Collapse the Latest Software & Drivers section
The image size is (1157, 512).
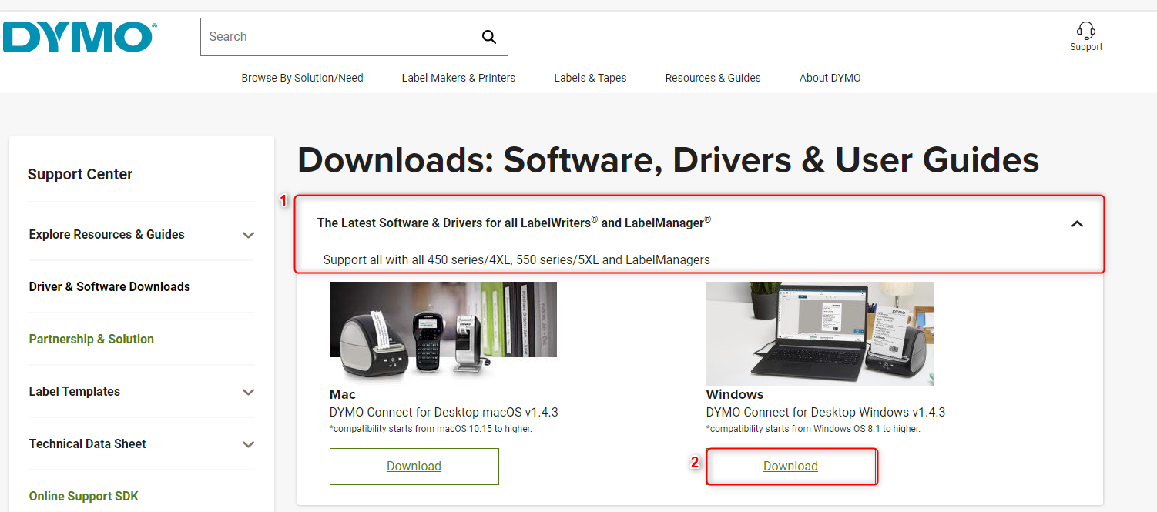click(1077, 223)
